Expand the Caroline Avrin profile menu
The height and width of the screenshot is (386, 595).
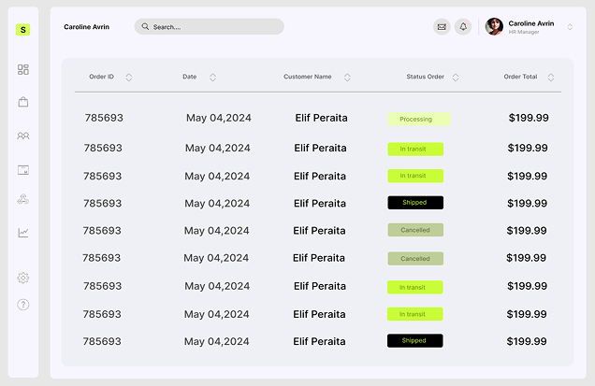click(x=570, y=27)
